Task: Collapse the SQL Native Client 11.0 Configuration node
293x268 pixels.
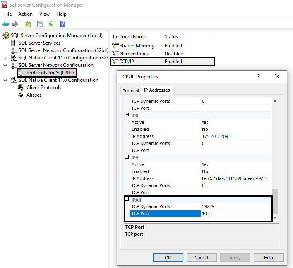Action: 5,81
